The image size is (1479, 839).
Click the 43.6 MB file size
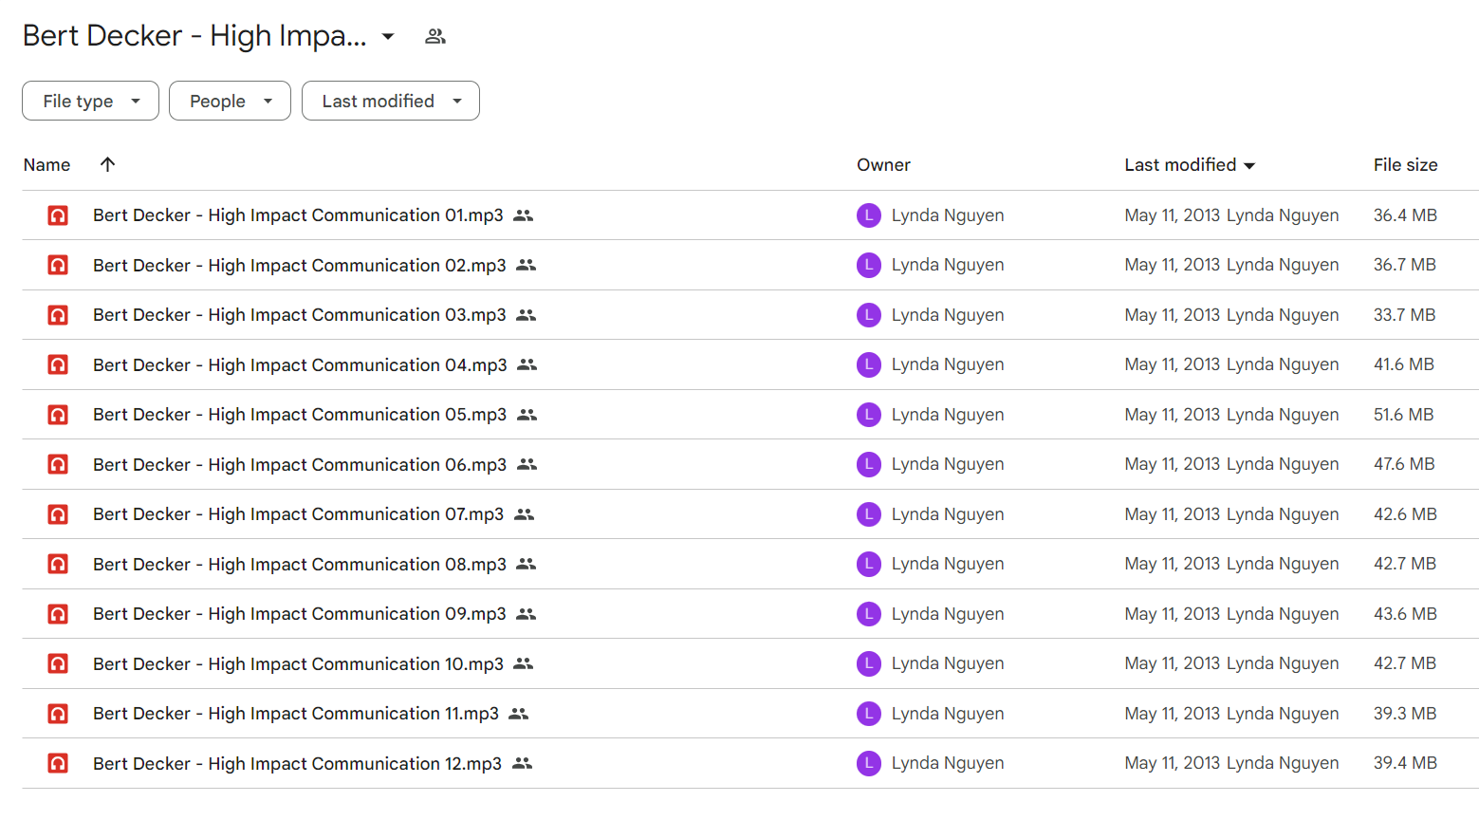(x=1405, y=614)
